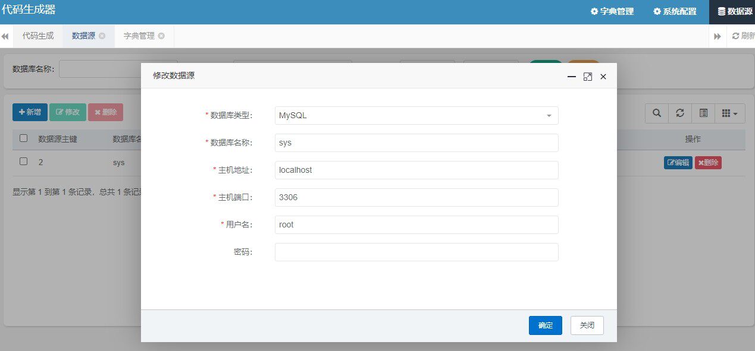This screenshot has width=755, height=351.
Task: Click the 主机端口 field showing 3306
Action: click(416, 197)
